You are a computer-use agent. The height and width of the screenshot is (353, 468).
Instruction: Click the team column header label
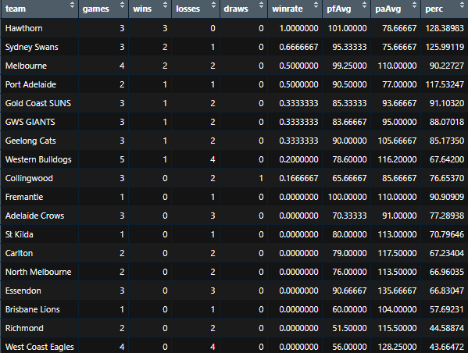tap(16, 9)
